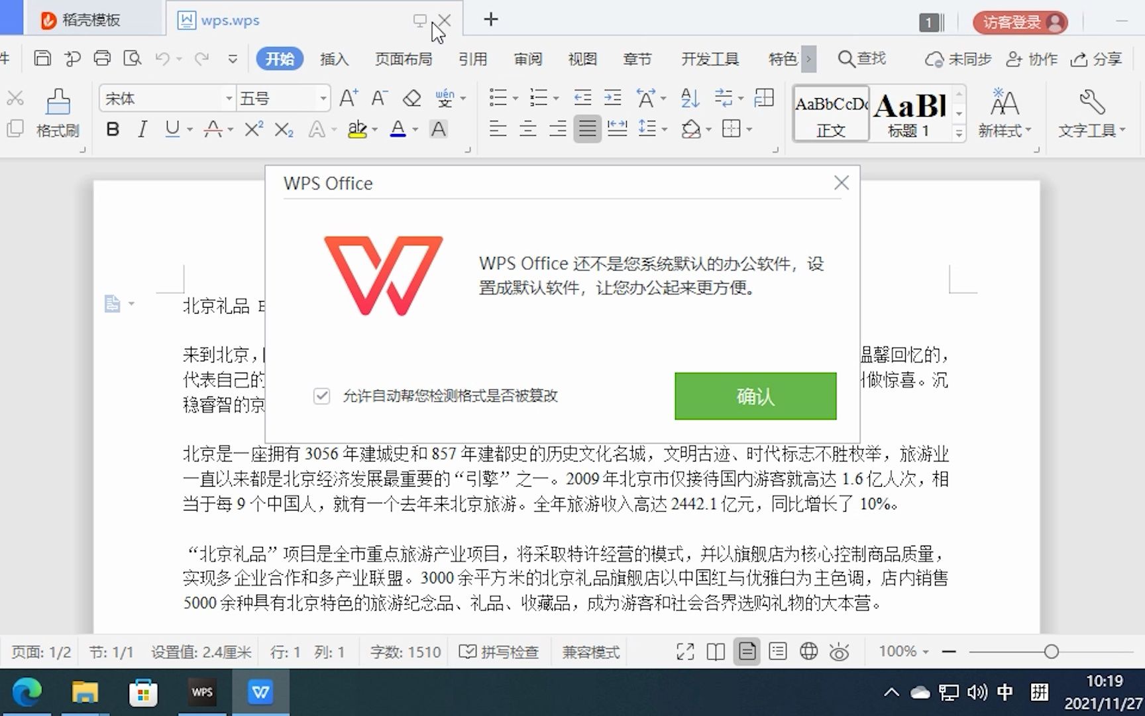Select the 标题 1 heading style

point(908,113)
